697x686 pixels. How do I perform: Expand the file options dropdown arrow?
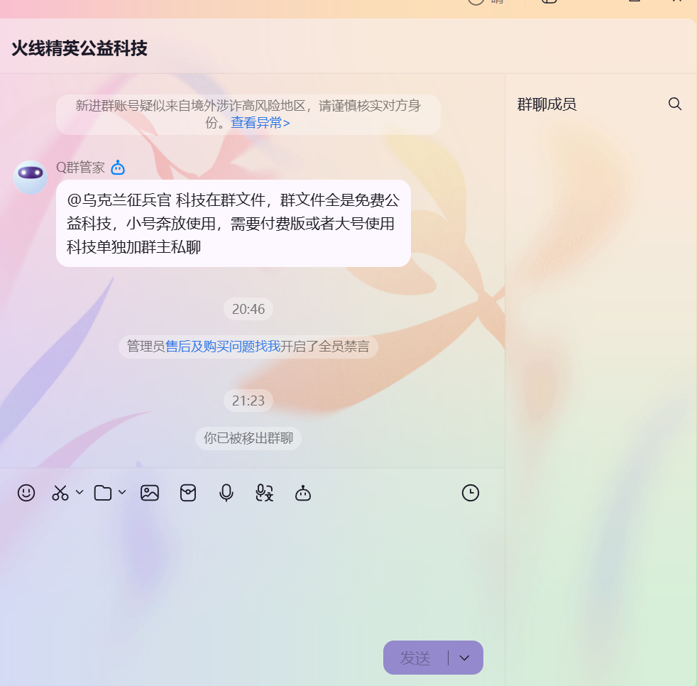(x=122, y=492)
